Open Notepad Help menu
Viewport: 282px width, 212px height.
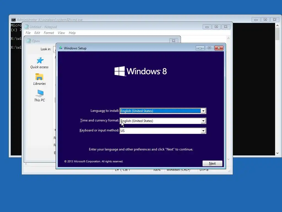(x=72, y=33)
